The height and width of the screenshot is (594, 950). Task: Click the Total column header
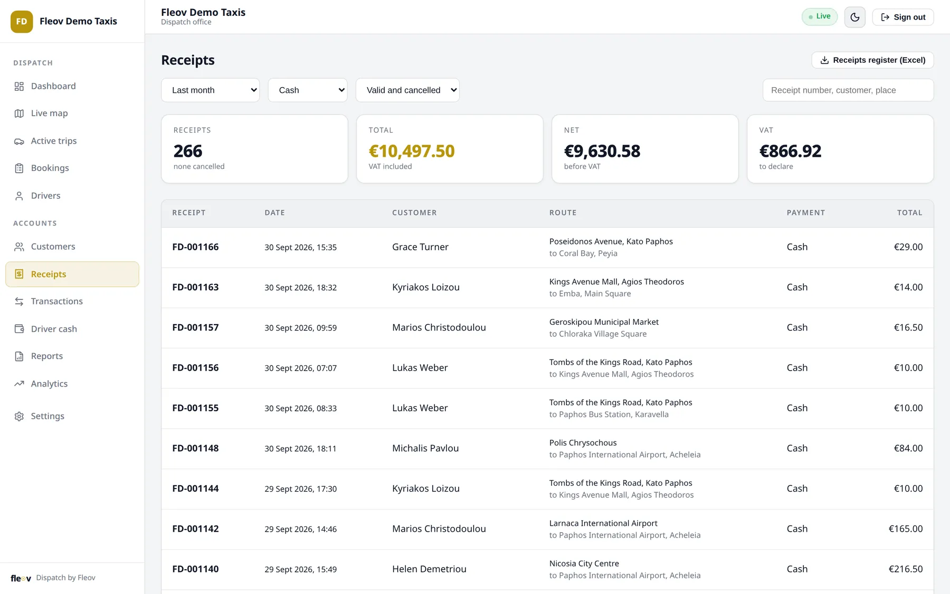(x=910, y=213)
